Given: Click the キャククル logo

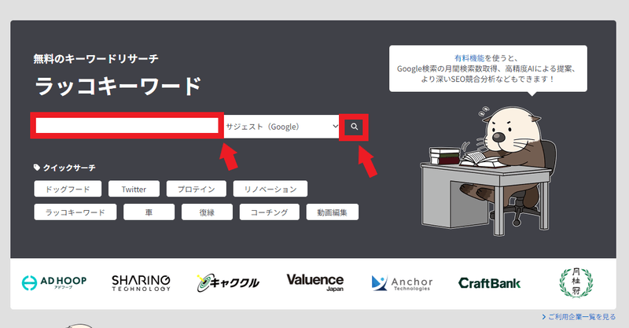Looking at the screenshot, I should tap(228, 282).
